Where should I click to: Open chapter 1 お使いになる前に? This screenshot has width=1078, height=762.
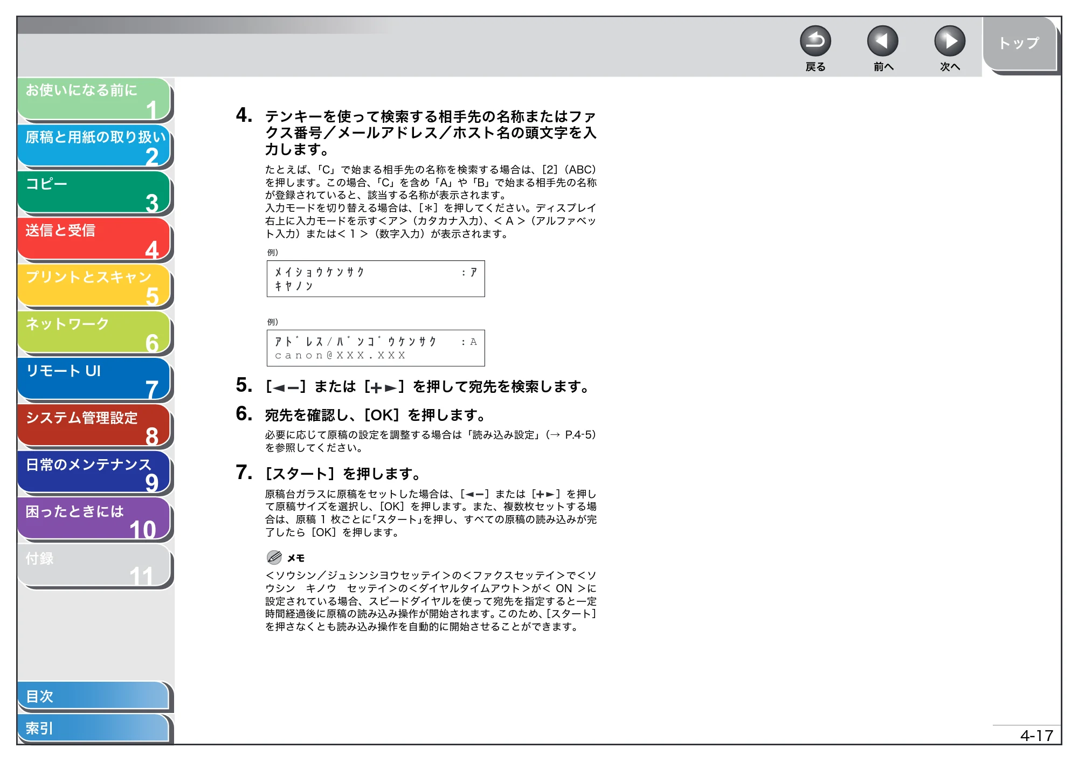pos(94,99)
